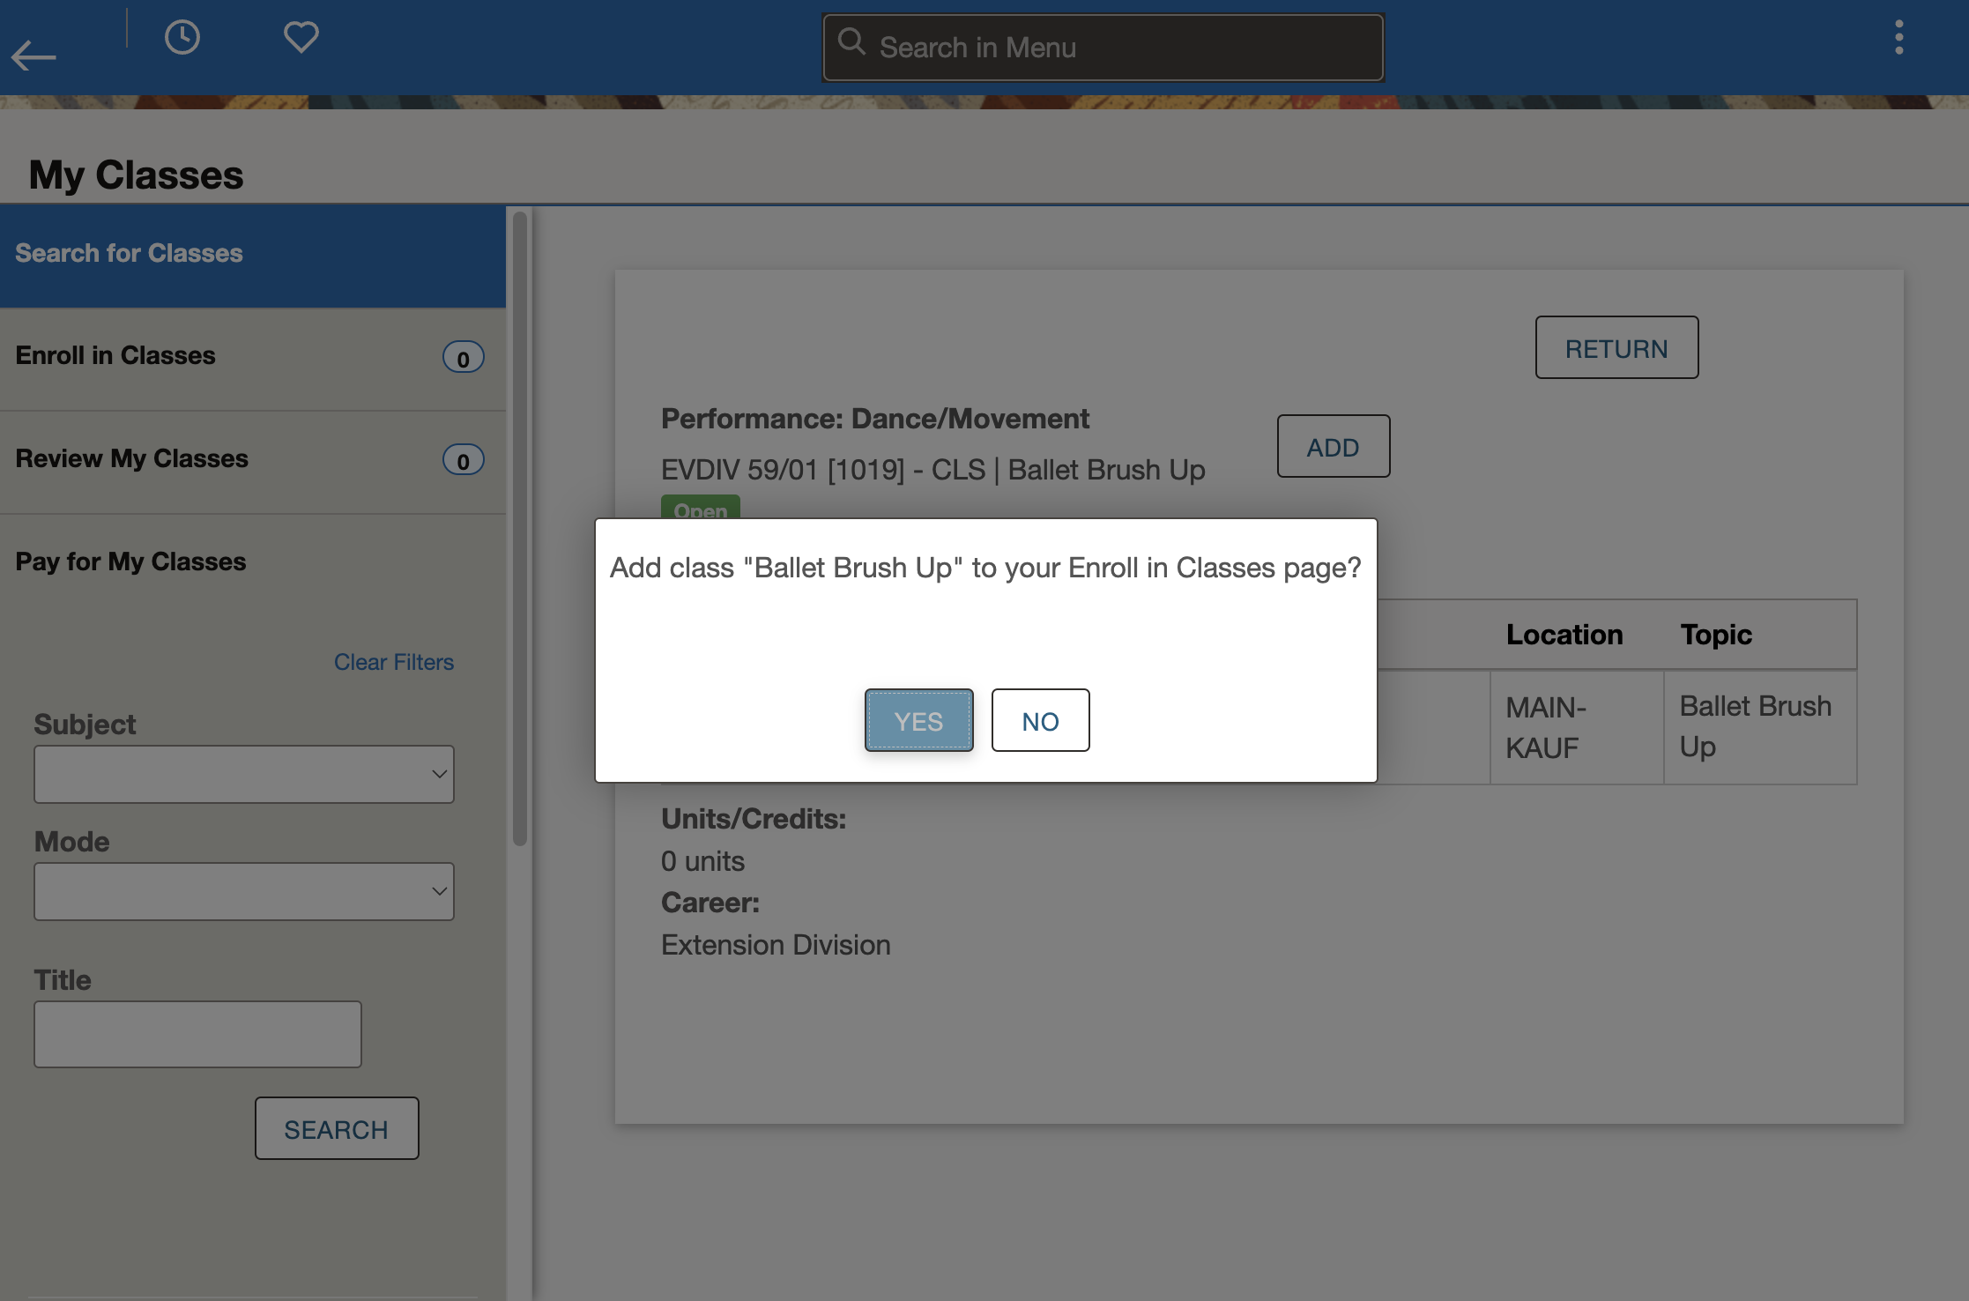Open Review My Classes tab
Screen dimensions: 1969x1301
tap(253, 462)
